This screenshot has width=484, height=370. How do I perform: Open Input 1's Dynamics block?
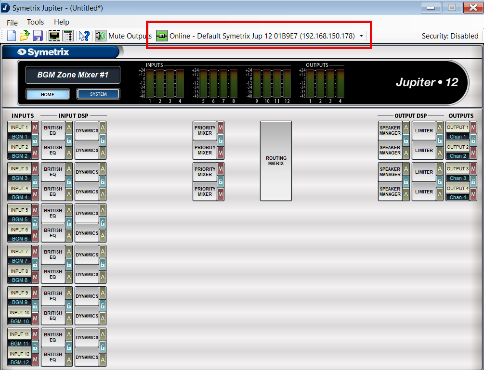[x=87, y=130]
